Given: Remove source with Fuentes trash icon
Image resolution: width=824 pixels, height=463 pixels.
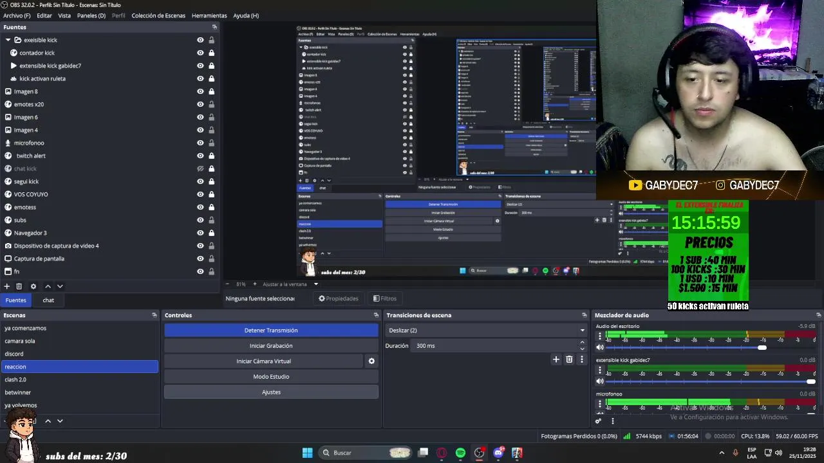Looking at the screenshot, I should click(x=19, y=286).
